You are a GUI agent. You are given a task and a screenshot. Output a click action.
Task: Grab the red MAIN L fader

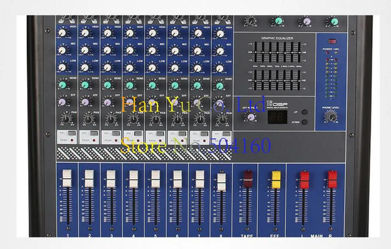(304, 180)
